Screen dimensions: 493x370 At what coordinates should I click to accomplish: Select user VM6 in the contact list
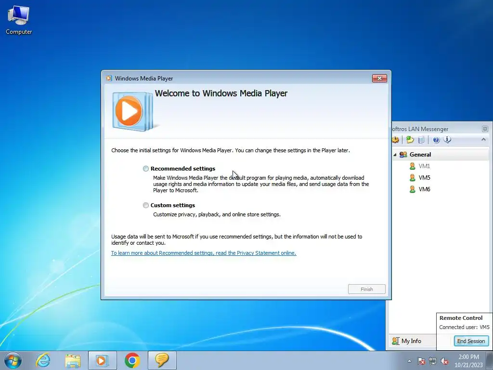pyautogui.click(x=425, y=189)
